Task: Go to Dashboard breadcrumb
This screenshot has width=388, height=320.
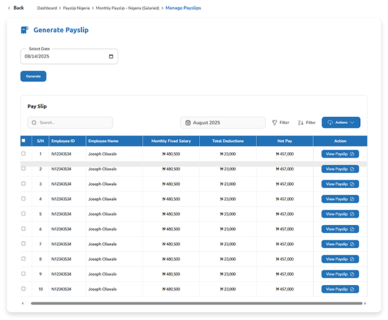Action: [x=47, y=8]
